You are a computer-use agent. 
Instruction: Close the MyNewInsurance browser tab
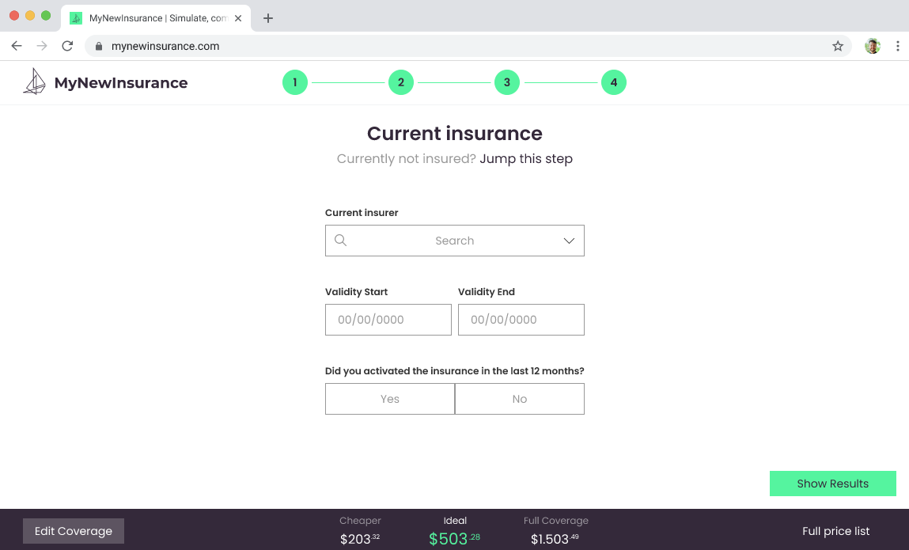238,18
